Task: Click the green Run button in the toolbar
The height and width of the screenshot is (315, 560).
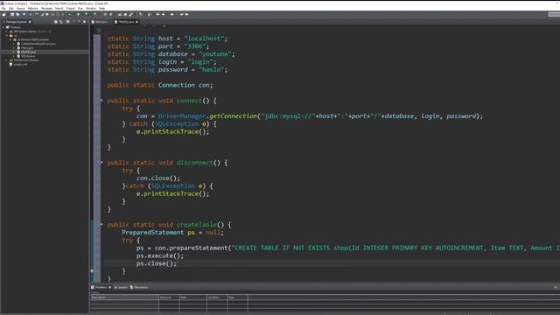Action: click(78, 14)
